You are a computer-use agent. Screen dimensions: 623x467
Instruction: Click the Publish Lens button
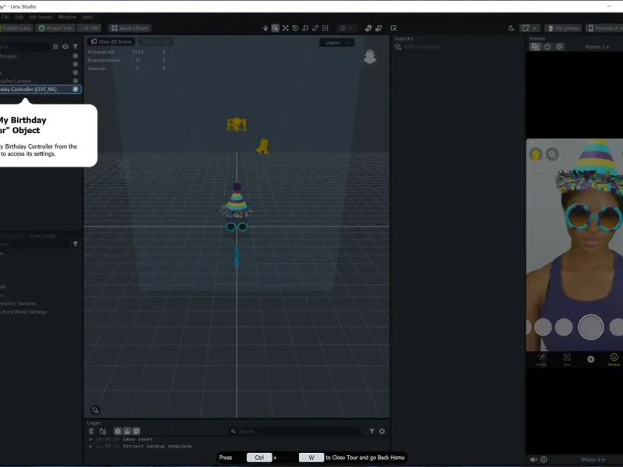click(x=16, y=28)
